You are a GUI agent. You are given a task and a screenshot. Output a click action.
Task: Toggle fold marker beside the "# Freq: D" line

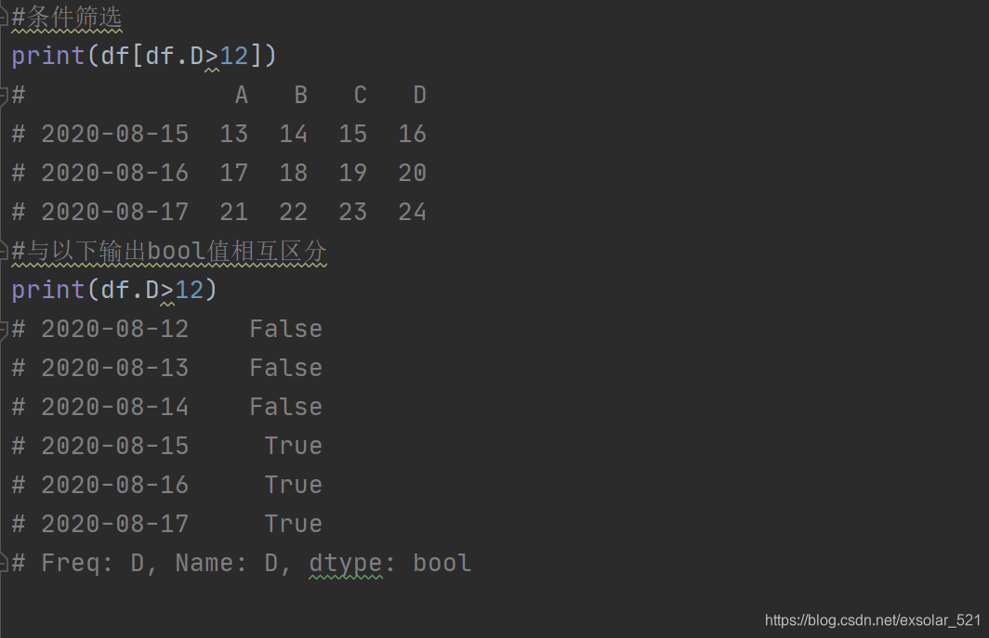(x=4, y=563)
